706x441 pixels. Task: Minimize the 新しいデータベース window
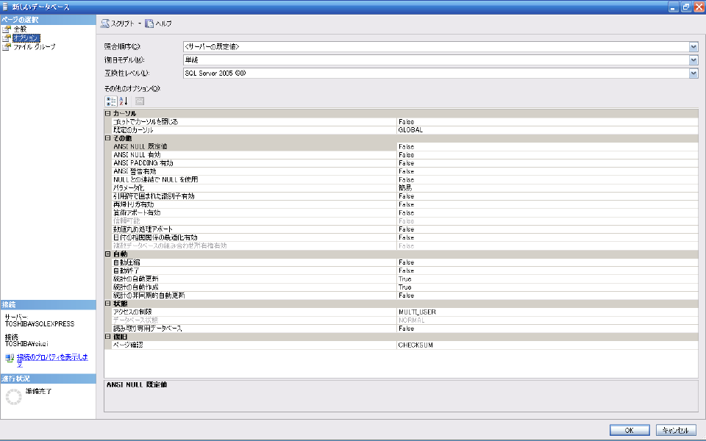(x=673, y=7)
